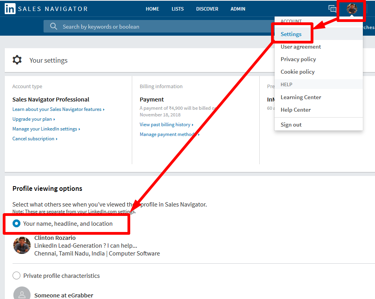Screen dimensions: 375x299
Task: Click the search magnifier icon
Action: [x=54, y=26]
